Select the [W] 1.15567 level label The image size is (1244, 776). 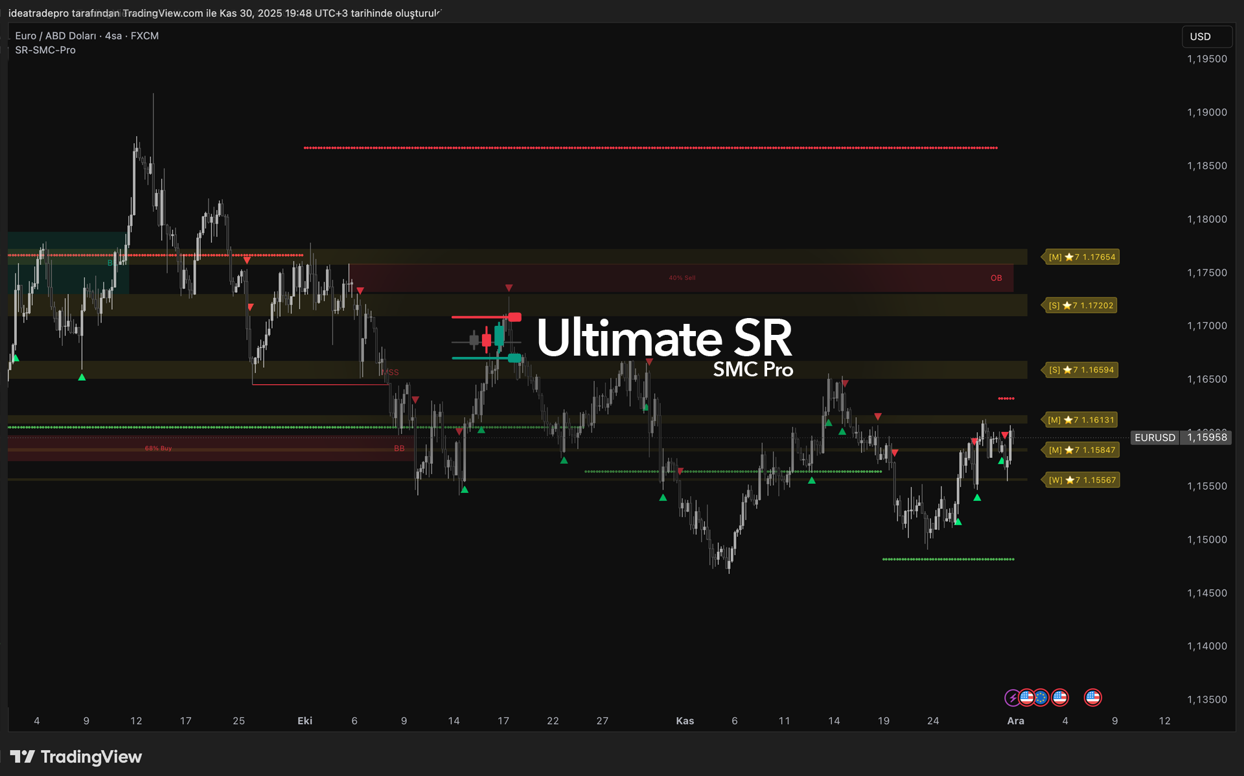click(x=1081, y=480)
